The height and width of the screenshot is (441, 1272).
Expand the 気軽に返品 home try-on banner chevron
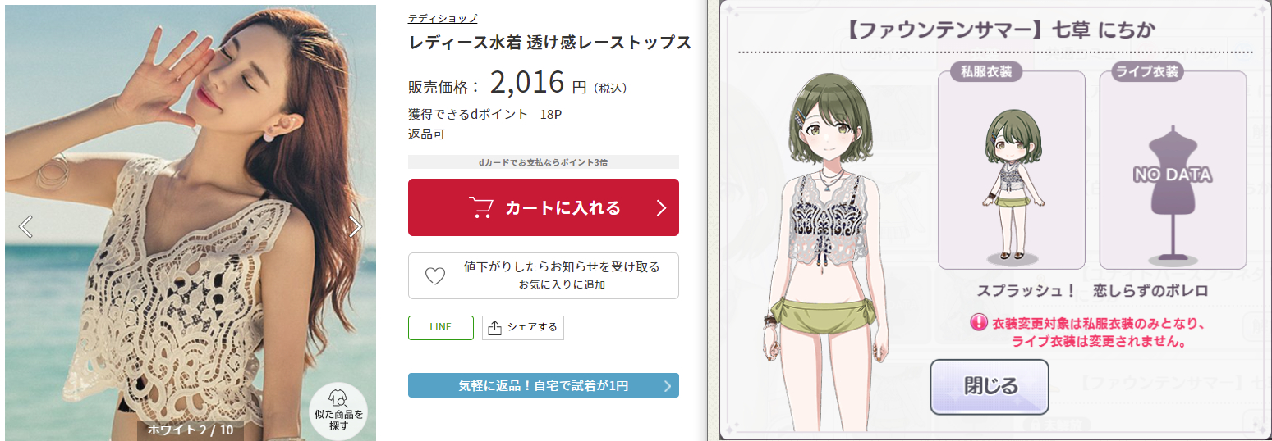click(667, 385)
